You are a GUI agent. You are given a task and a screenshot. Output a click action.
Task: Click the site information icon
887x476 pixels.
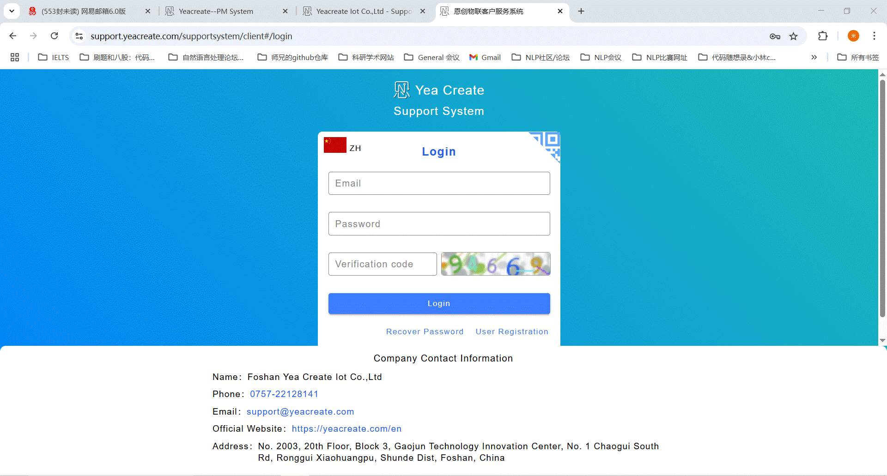(x=79, y=36)
